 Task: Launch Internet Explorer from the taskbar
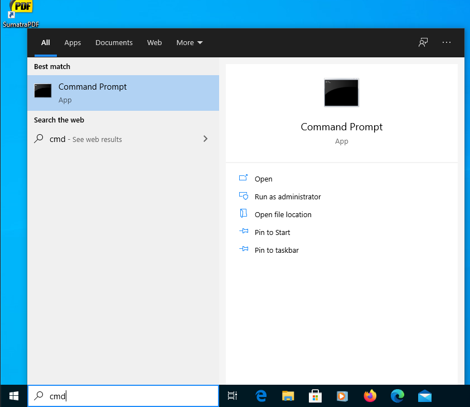click(261, 396)
